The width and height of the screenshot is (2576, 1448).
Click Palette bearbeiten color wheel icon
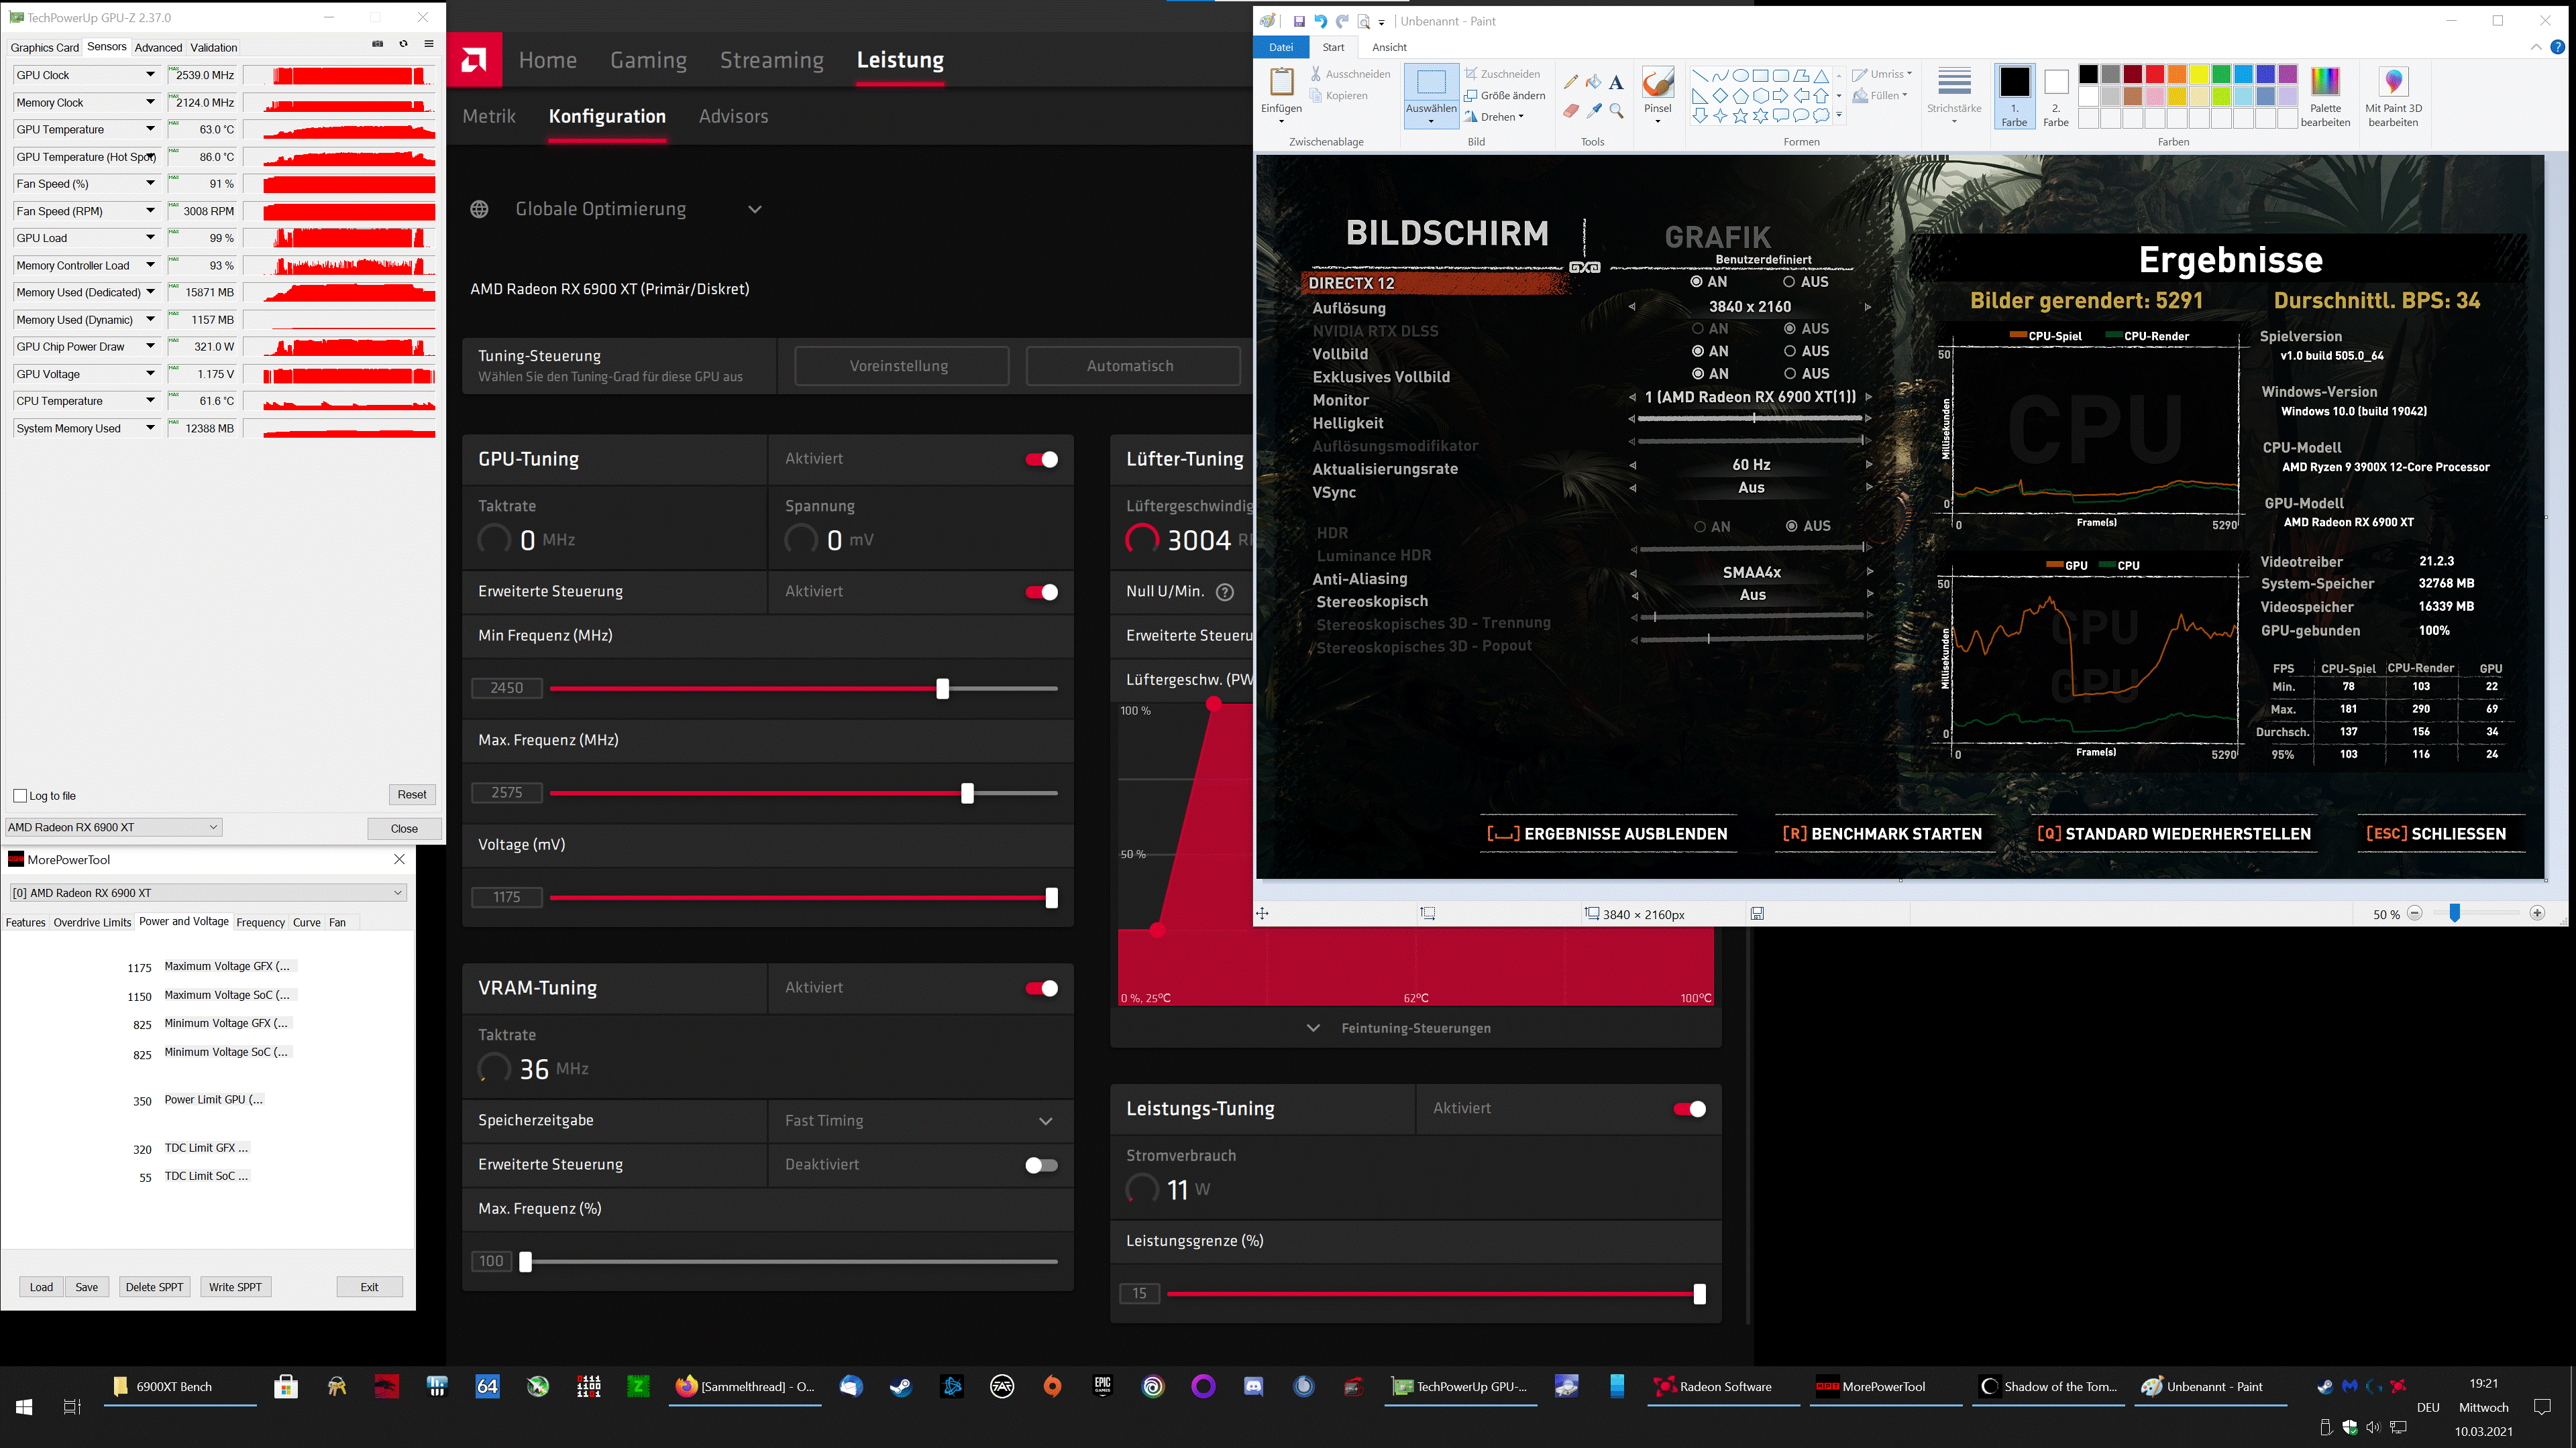tap(2325, 83)
